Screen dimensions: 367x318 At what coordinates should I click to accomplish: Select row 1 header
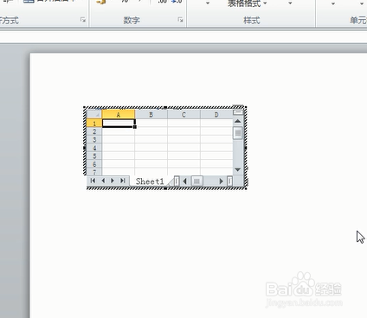[94, 124]
